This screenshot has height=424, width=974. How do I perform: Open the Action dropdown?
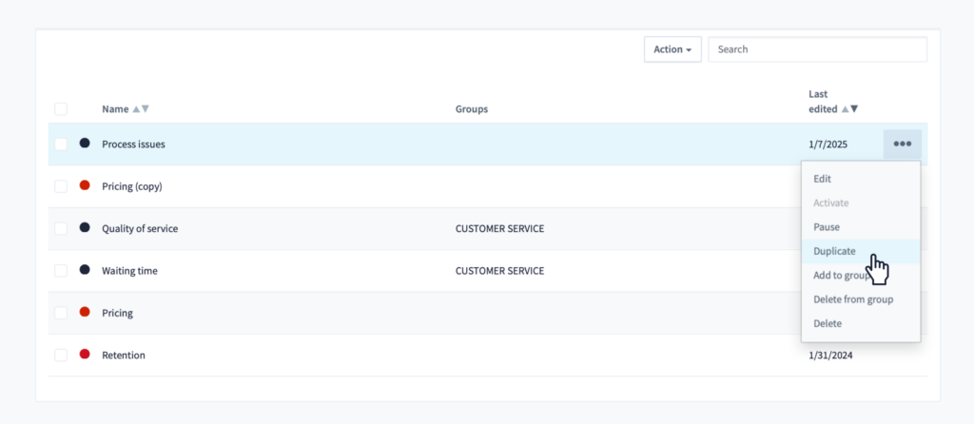672,49
